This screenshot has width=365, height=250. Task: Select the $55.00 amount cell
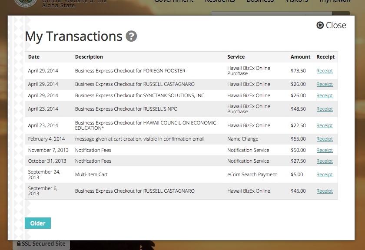[298, 139]
